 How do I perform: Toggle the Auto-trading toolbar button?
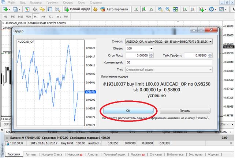click(111, 8)
